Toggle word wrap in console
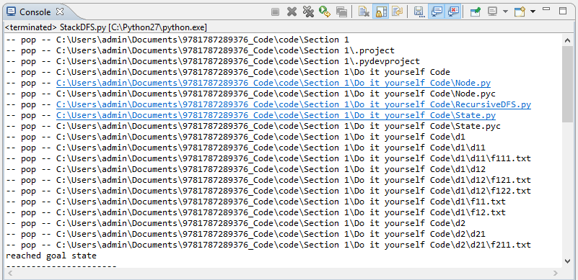Viewport: 578px width, 280px height. point(397,12)
